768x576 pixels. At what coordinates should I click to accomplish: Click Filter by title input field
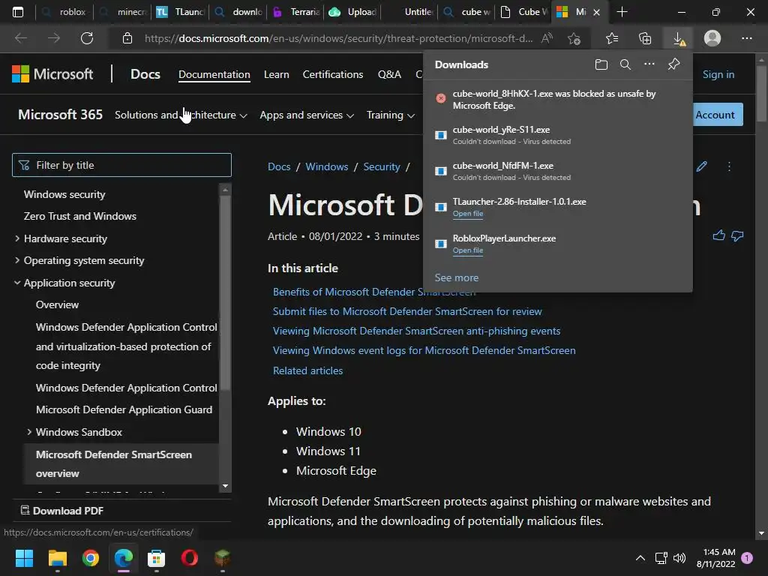(x=121, y=165)
